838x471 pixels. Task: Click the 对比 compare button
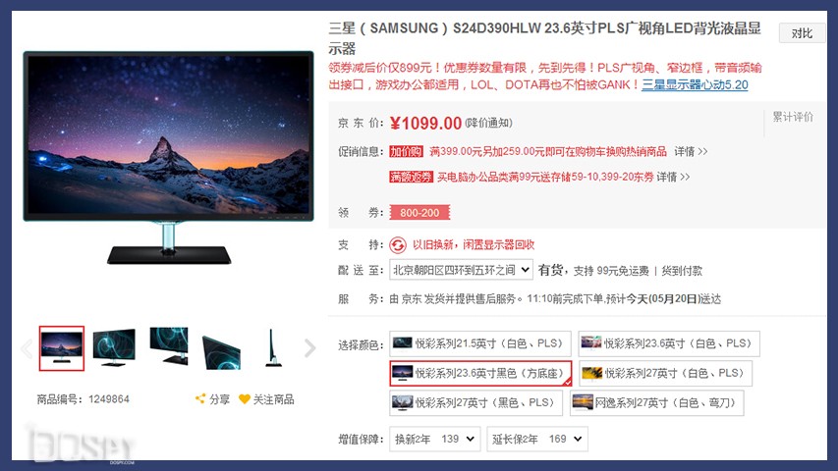(x=802, y=33)
